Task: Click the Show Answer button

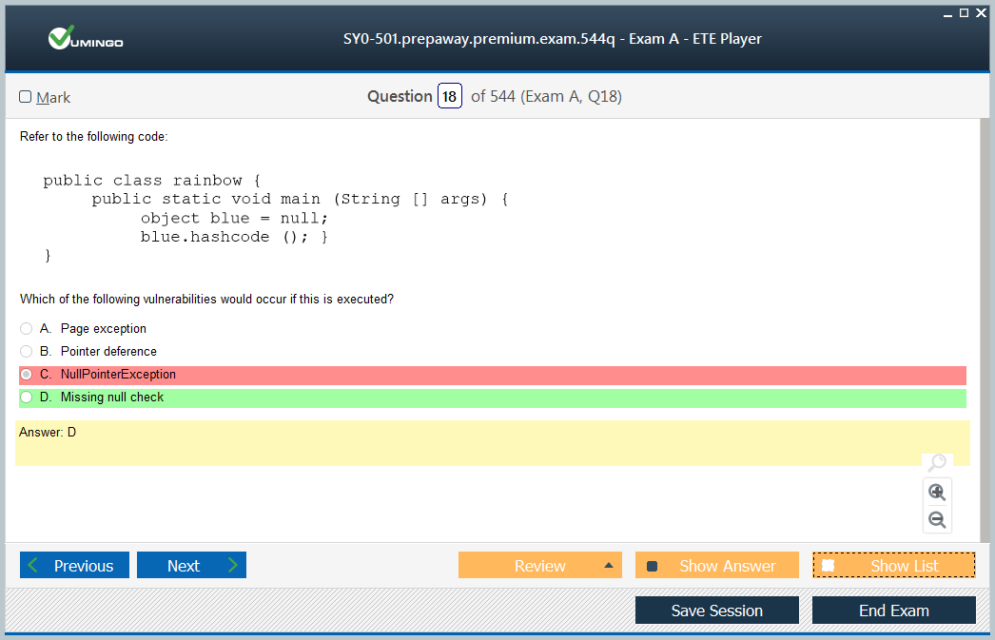Action: (717, 565)
